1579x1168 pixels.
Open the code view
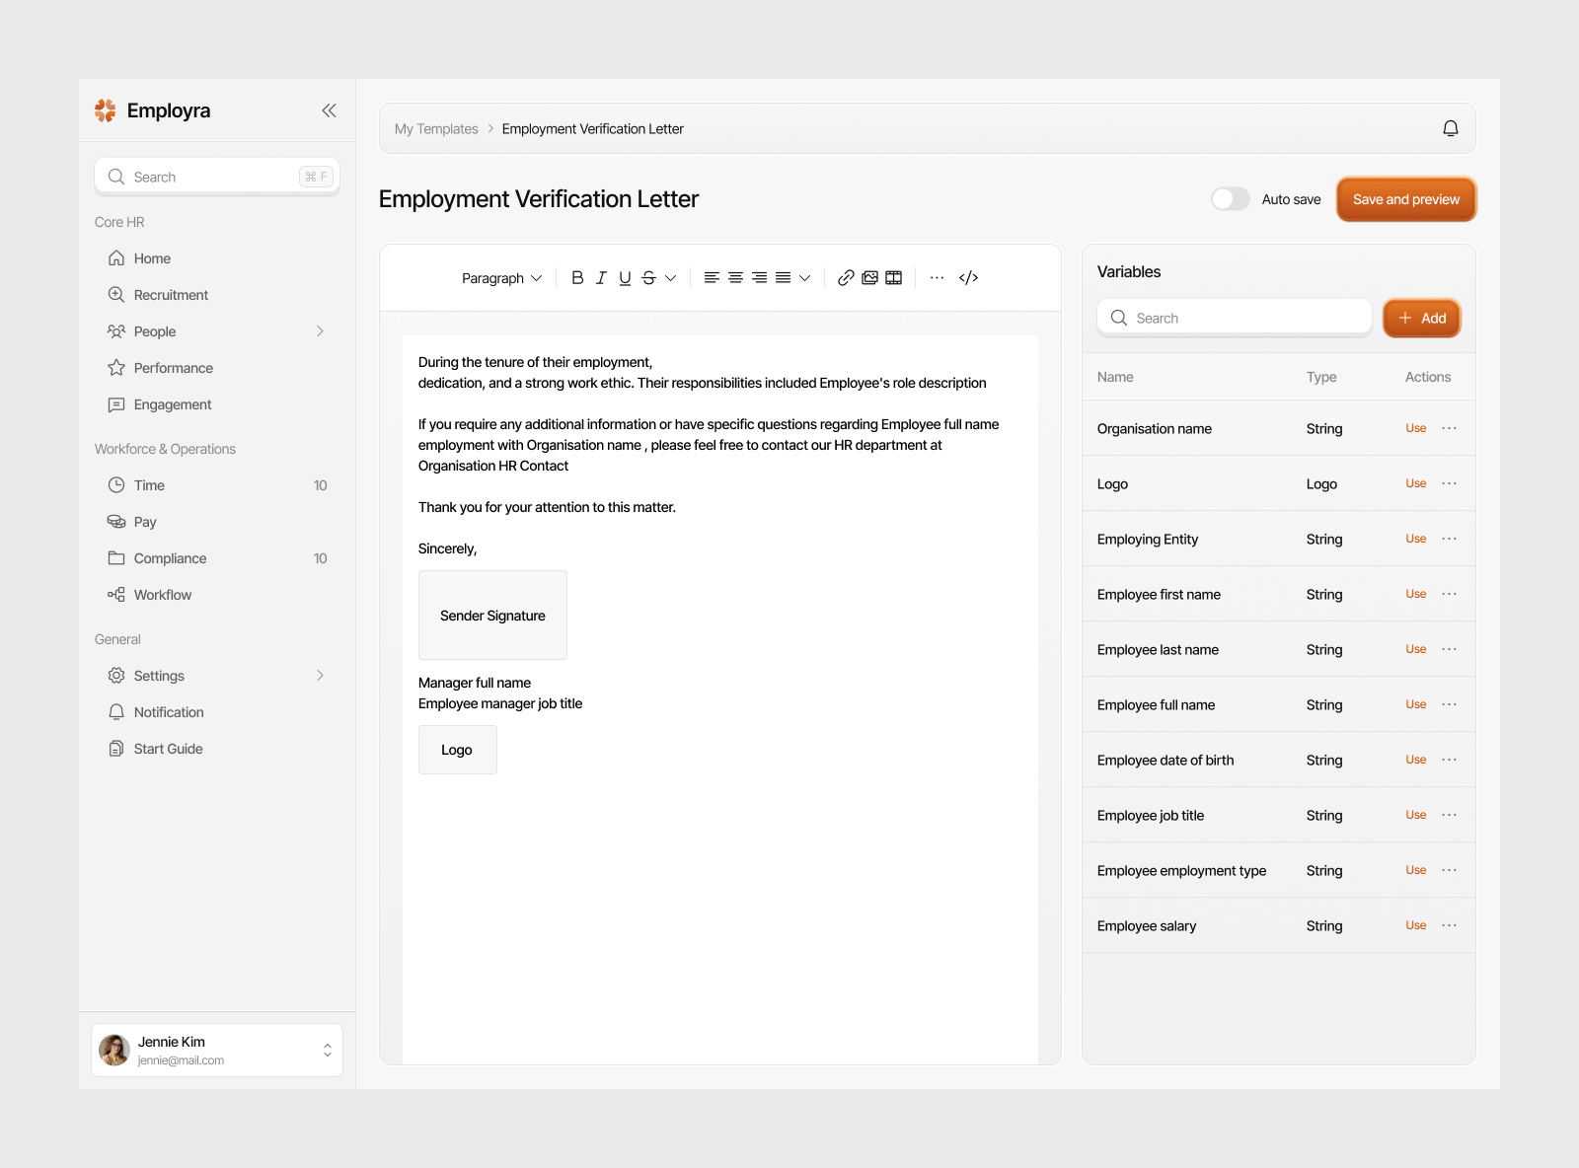tap(968, 278)
